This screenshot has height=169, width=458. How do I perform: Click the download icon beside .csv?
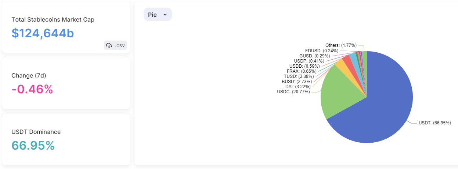click(109, 45)
